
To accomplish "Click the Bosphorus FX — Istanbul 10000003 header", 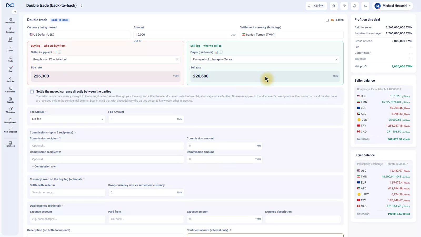I will (x=379, y=89).
